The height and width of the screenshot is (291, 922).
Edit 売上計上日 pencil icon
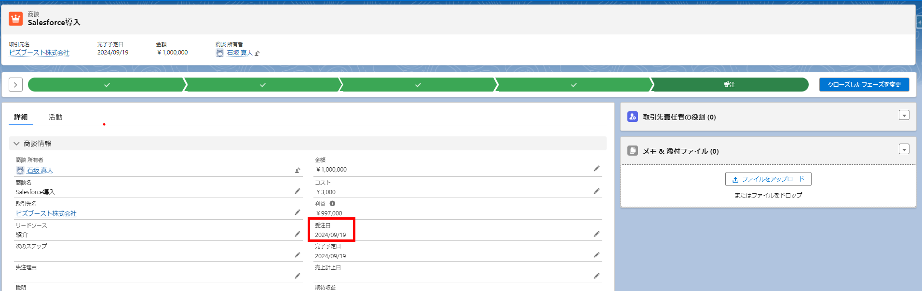click(597, 276)
